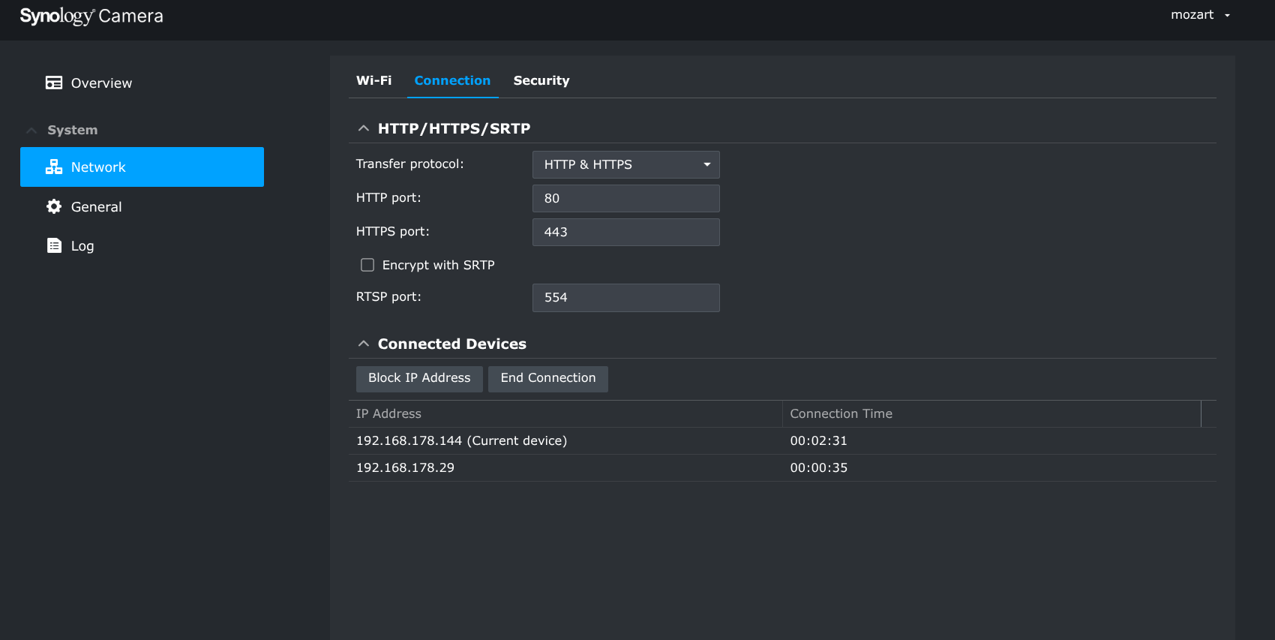Viewport: 1275px width, 640px height.
Task: Click the HTTPS port field showing 443
Action: [625, 232]
